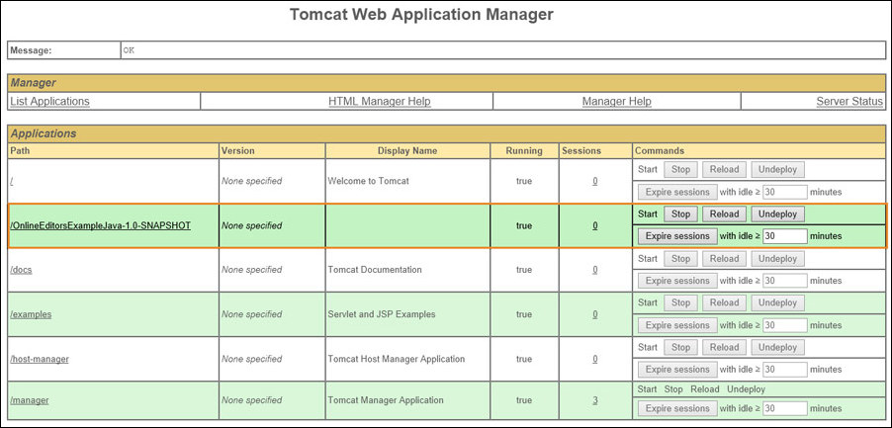The image size is (892, 428).
Task: Stop the Tomcat Documentation app
Action: click(x=680, y=259)
